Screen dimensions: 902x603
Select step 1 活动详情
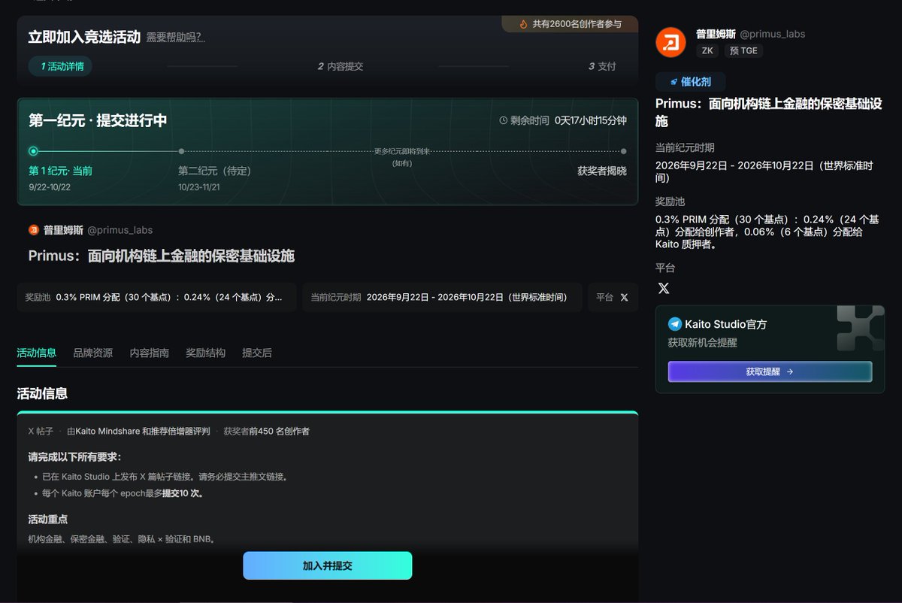pyautogui.click(x=61, y=66)
